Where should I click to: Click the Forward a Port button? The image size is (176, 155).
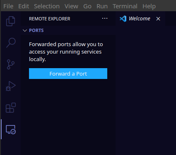point(68,74)
